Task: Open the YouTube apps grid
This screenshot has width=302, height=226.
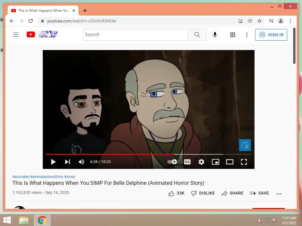Action: (x=233, y=35)
